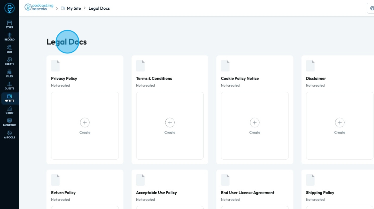Create a Terms & Conditions document
The image size is (374, 209).
click(x=170, y=126)
